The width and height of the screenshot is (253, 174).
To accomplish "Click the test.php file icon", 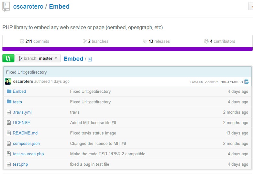I will click(x=9, y=164).
